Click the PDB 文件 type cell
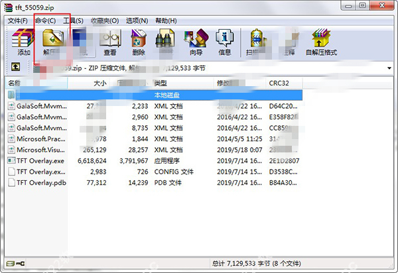Viewport: 398px width, 273px height. coord(168,182)
